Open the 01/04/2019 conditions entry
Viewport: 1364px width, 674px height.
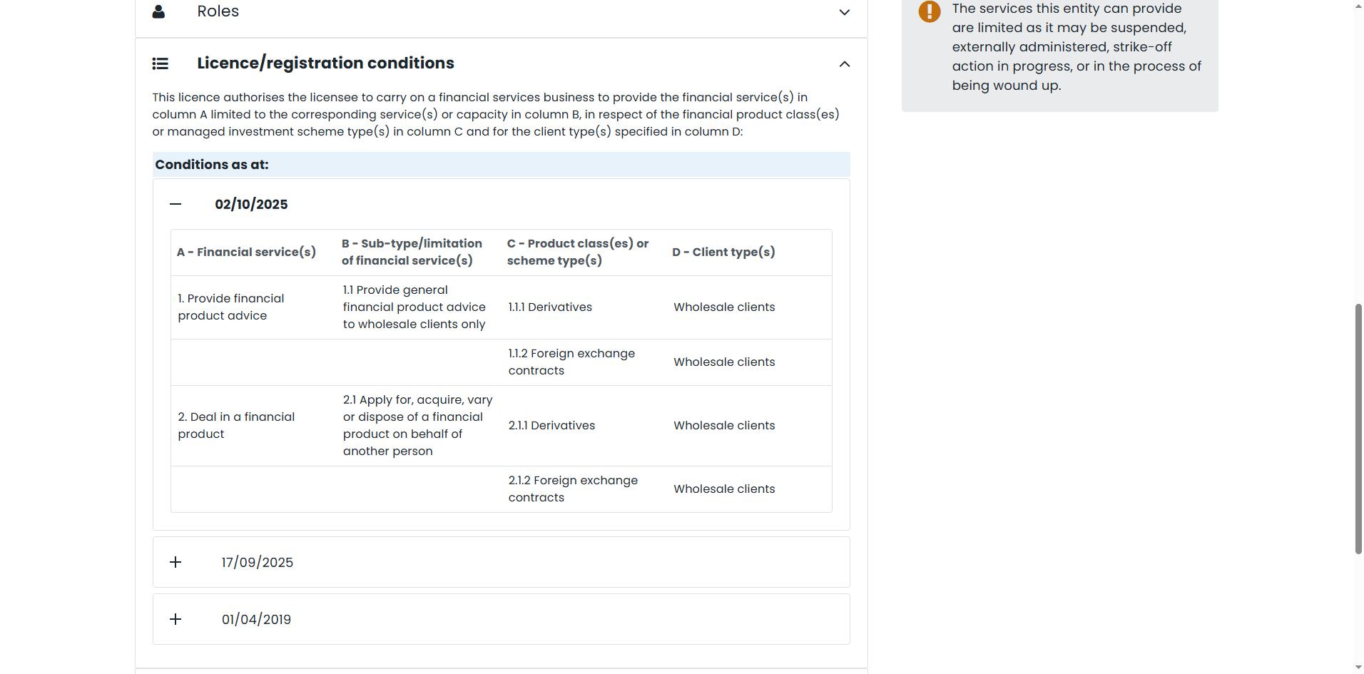coord(256,620)
